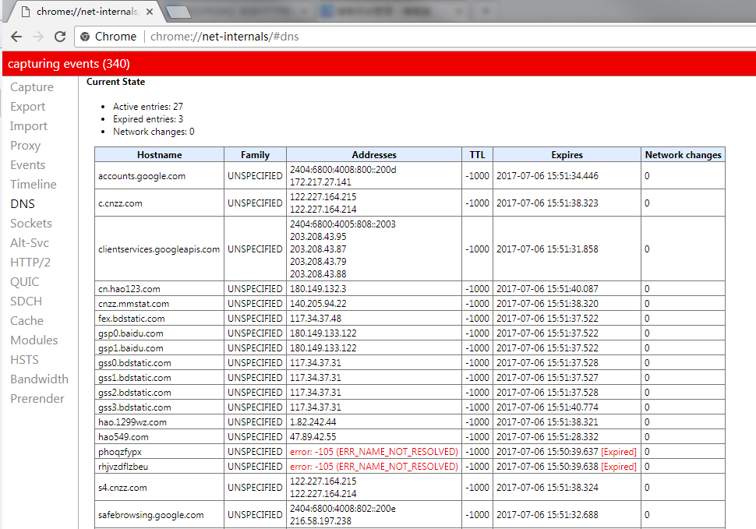756x529 pixels.
Task: Click the browser Forward arrow
Action: click(x=38, y=37)
